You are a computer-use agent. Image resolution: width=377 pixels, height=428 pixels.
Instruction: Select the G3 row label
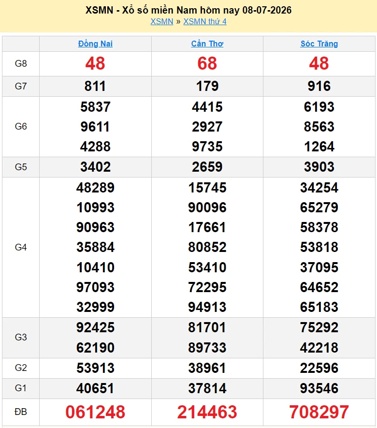tap(21, 338)
